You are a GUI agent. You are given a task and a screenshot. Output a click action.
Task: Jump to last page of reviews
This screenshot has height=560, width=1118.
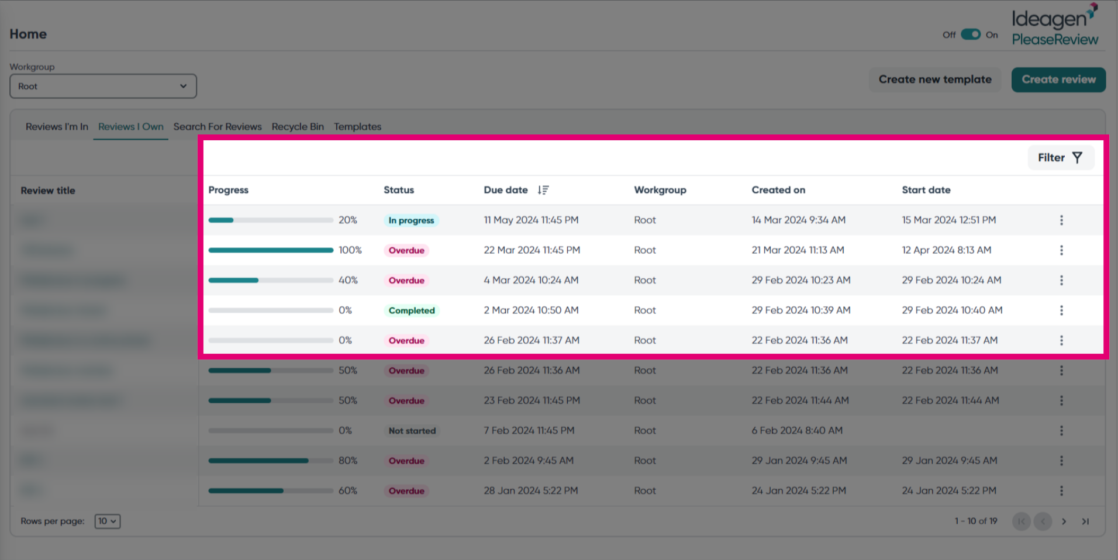click(x=1085, y=521)
